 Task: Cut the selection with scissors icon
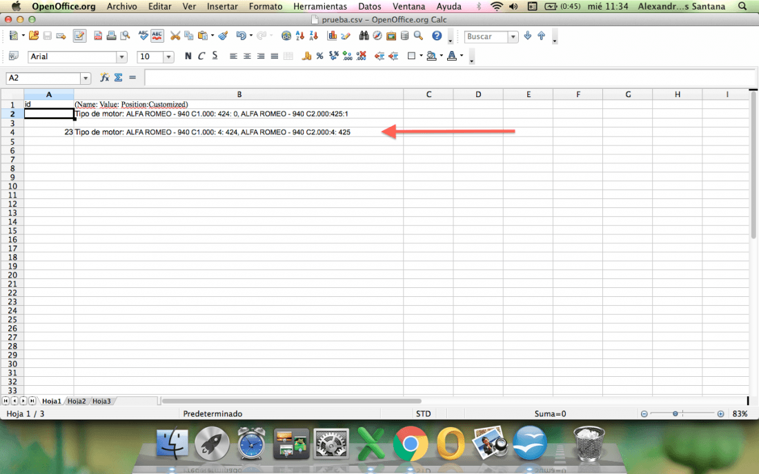175,36
